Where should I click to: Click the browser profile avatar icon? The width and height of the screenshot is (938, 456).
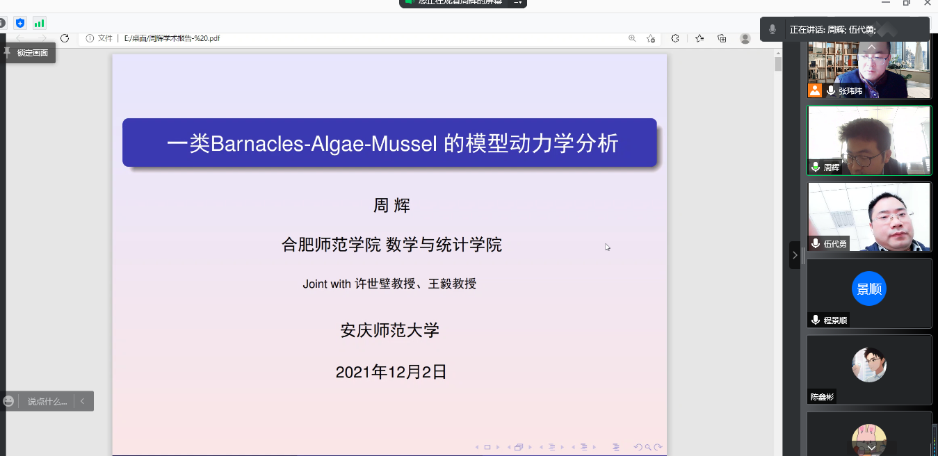(x=745, y=38)
